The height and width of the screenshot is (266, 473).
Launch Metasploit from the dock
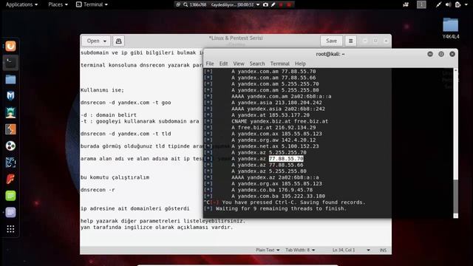[10, 96]
